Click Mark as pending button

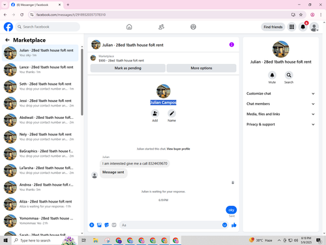128,68
